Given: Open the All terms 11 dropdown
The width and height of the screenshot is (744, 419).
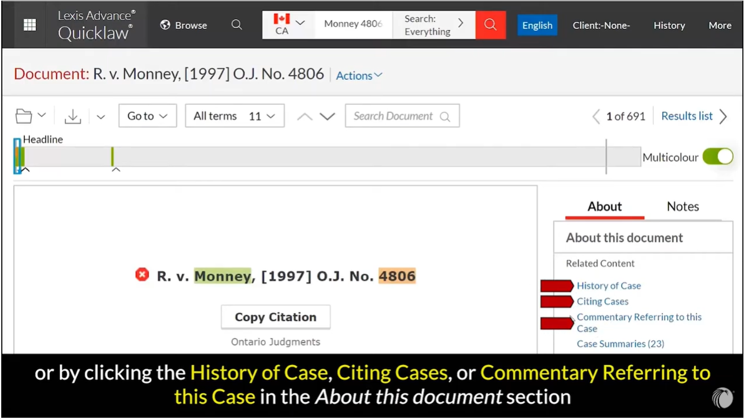Looking at the screenshot, I should (x=234, y=116).
